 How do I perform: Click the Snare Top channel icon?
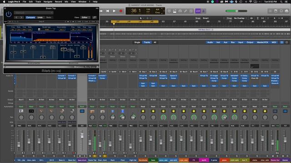coord(92,111)
